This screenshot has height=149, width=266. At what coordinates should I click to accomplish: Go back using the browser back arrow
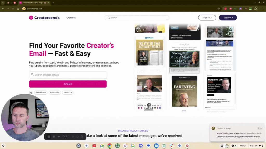3,9
